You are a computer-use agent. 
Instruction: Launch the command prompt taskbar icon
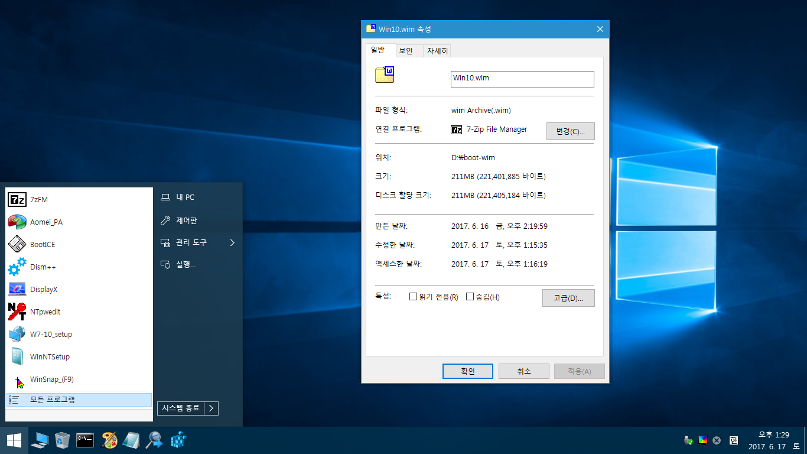(x=85, y=440)
